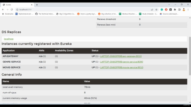The height and width of the screenshot is (107, 191).
Task: Select the Eureka browser tab
Action: pyautogui.click(x=17, y=5)
